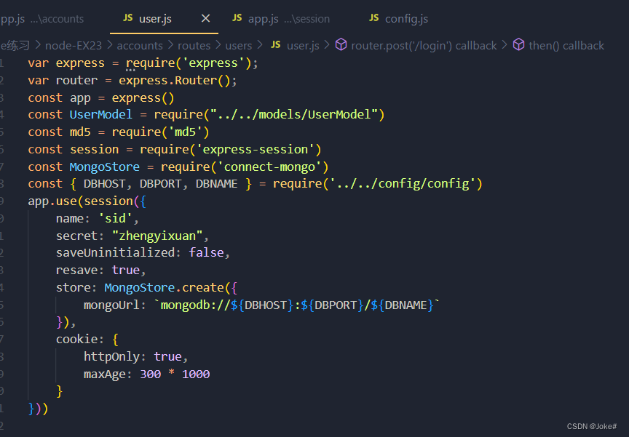The height and width of the screenshot is (437, 629).
Task: Click the JS icon on the config.js tab
Action: point(373,18)
